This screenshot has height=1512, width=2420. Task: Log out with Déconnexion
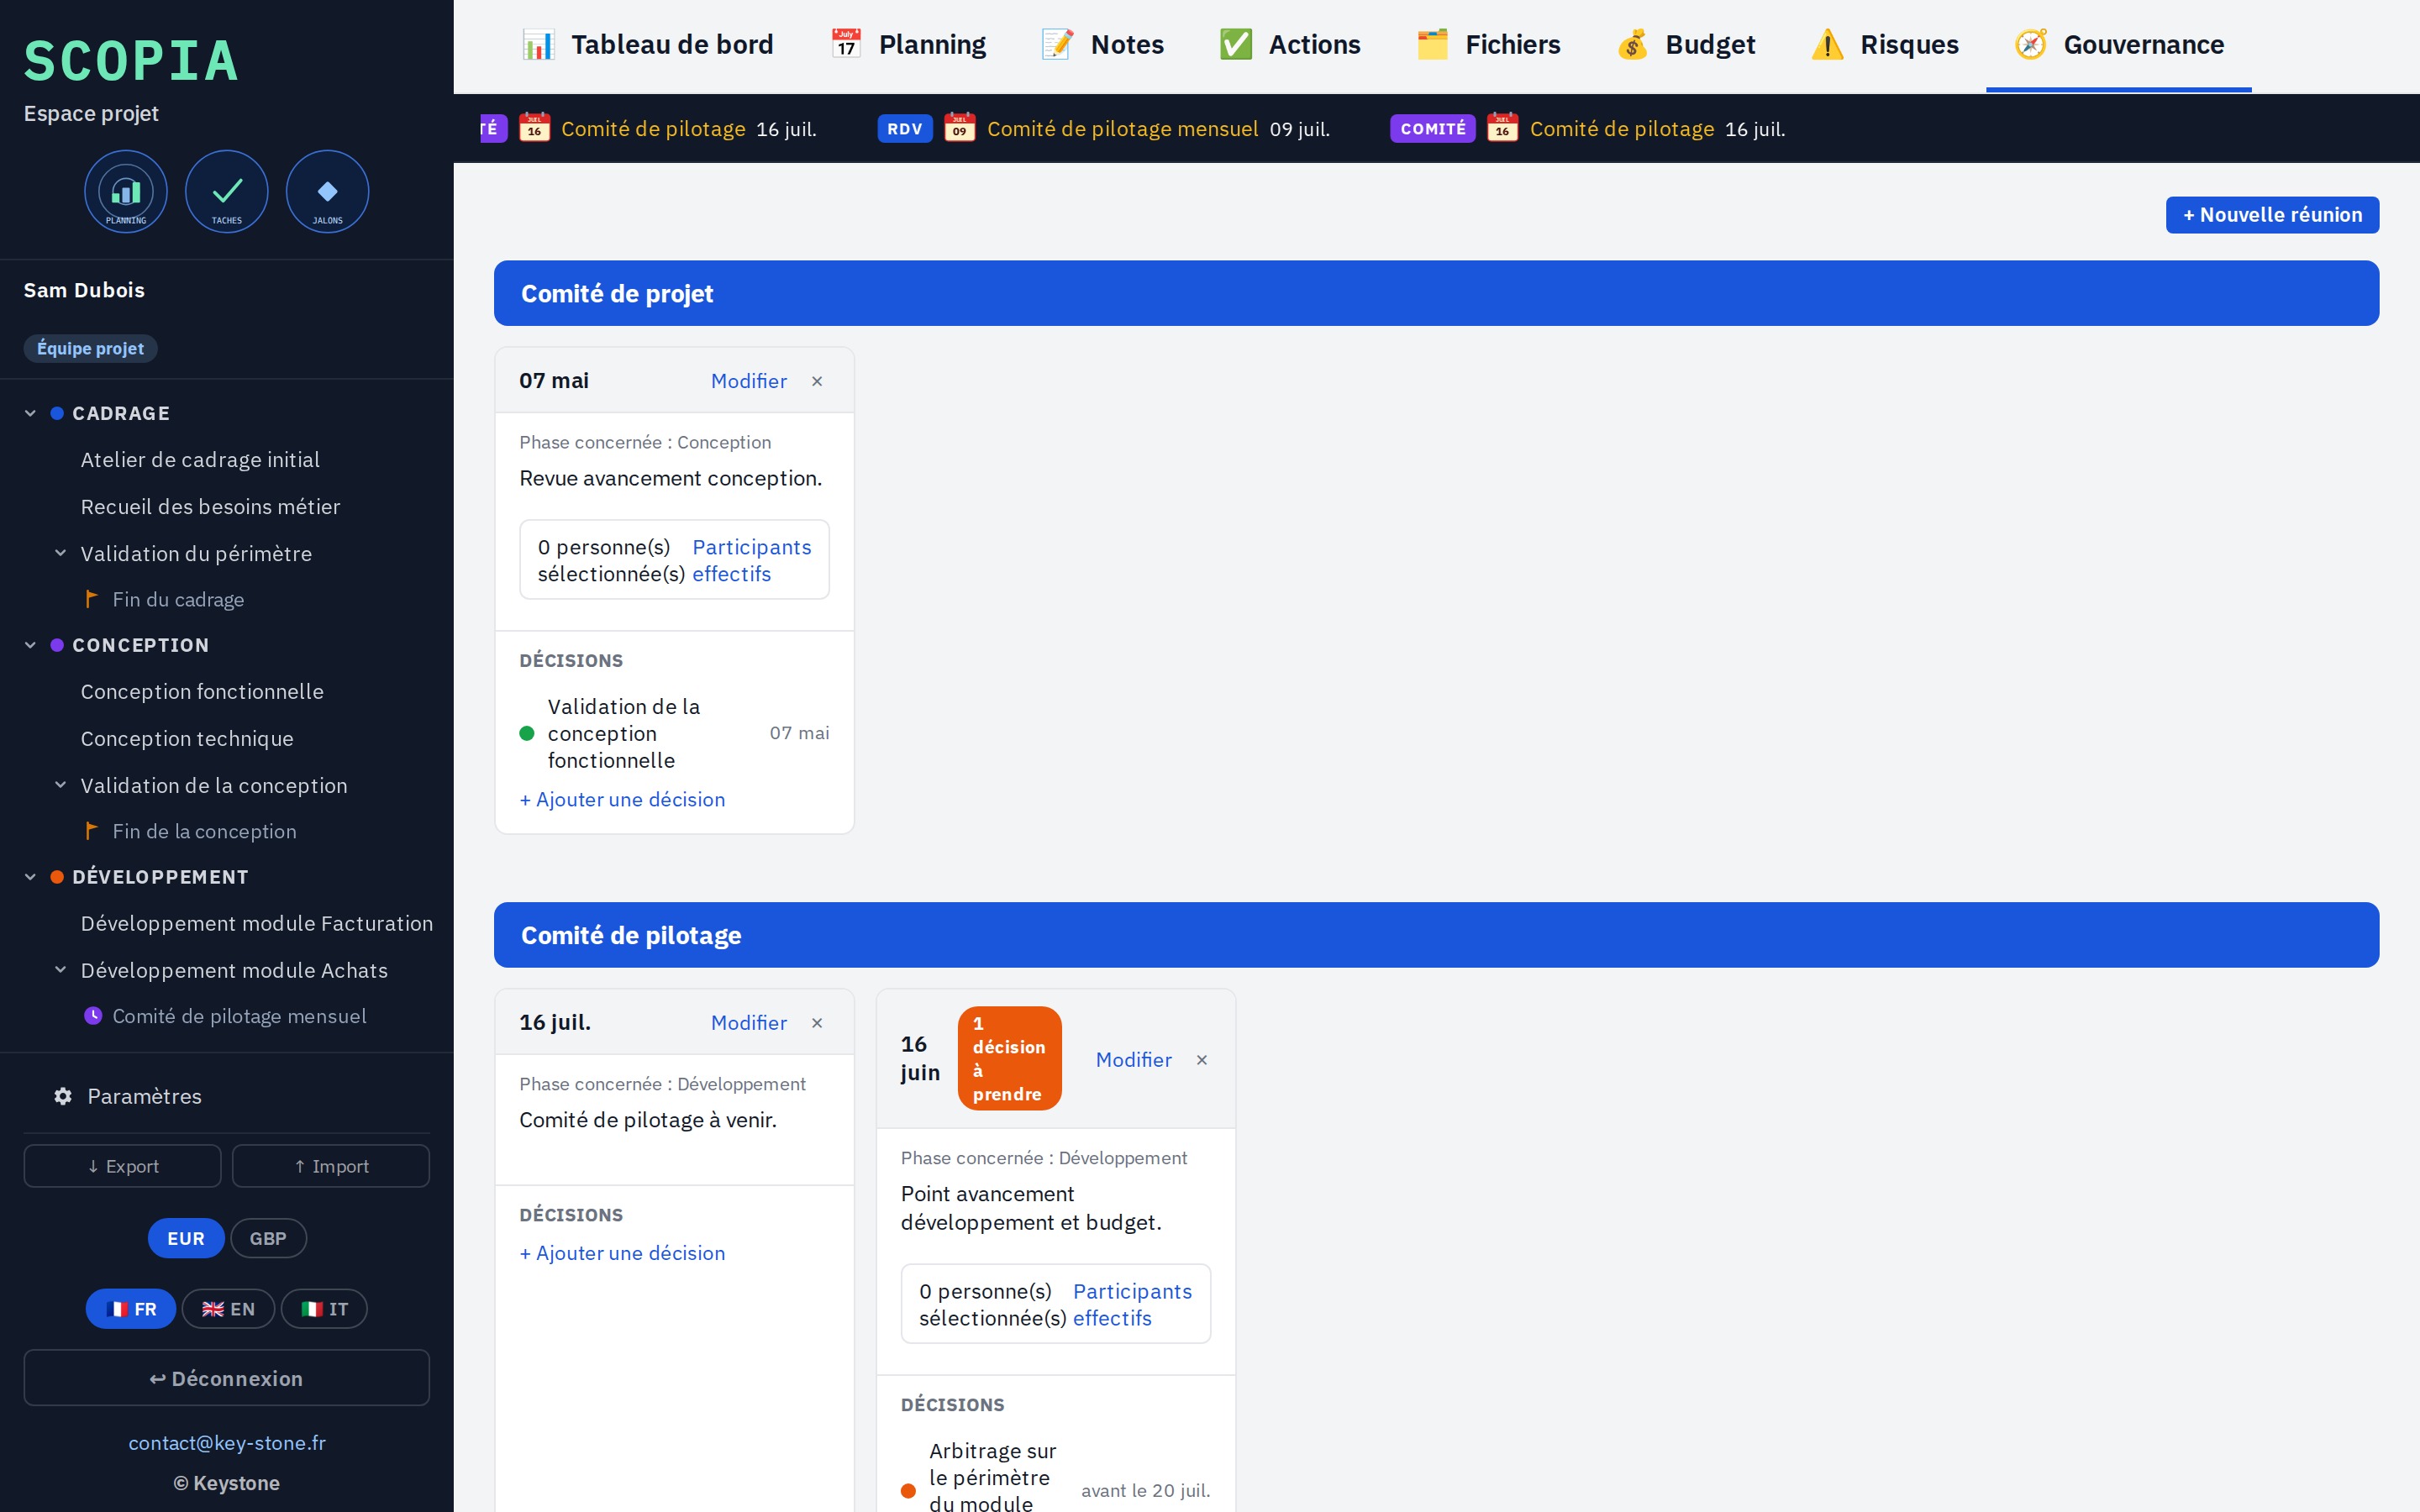[227, 1378]
